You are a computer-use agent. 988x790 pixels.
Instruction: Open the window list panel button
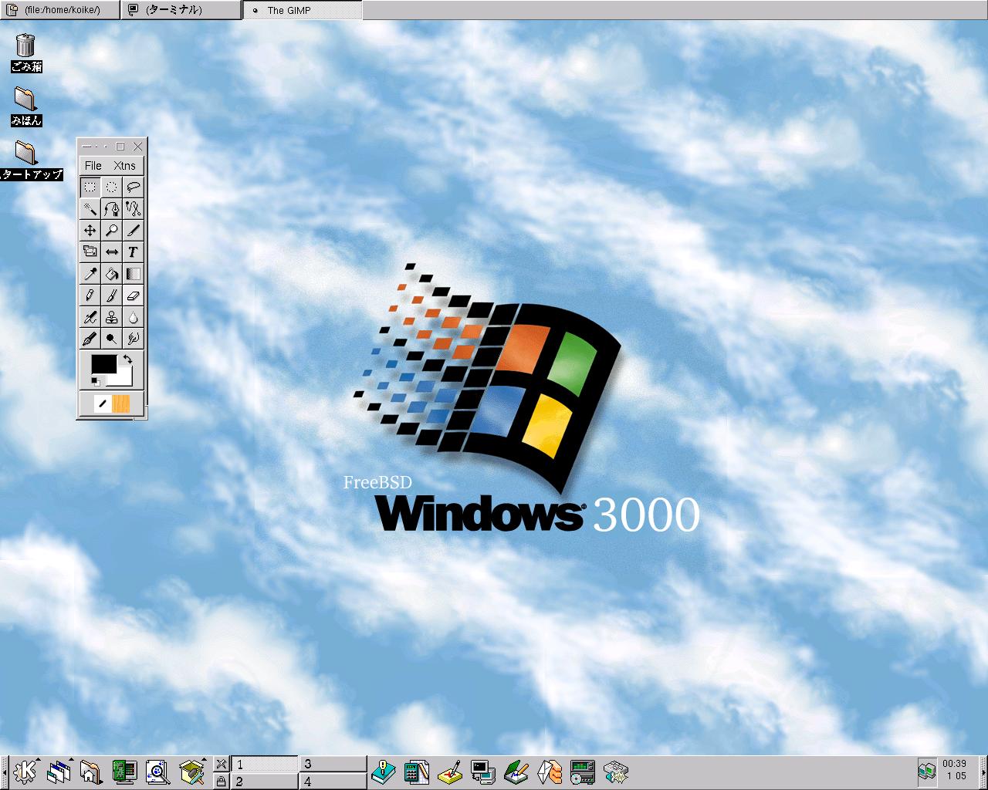[x=59, y=771]
